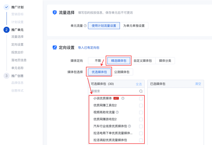Click 导入已有定向包 link
The image size is (212, 145).
(x=89, y=48)
